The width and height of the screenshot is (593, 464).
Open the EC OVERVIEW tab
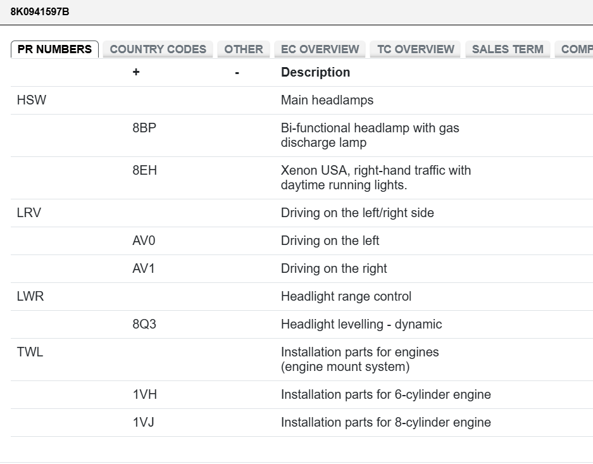point(320,49)
